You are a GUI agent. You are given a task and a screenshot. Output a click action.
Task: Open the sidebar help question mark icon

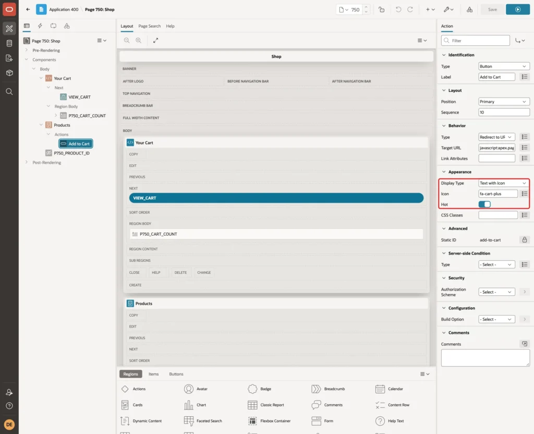point(9,406)
